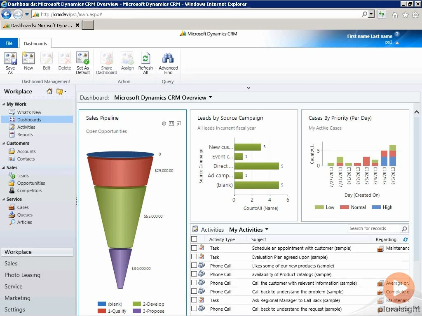The height and width of the screenshot is (316, 422).
Task: Open What's New in My Work
Action: pyautogui.click(x=29, y=112)
